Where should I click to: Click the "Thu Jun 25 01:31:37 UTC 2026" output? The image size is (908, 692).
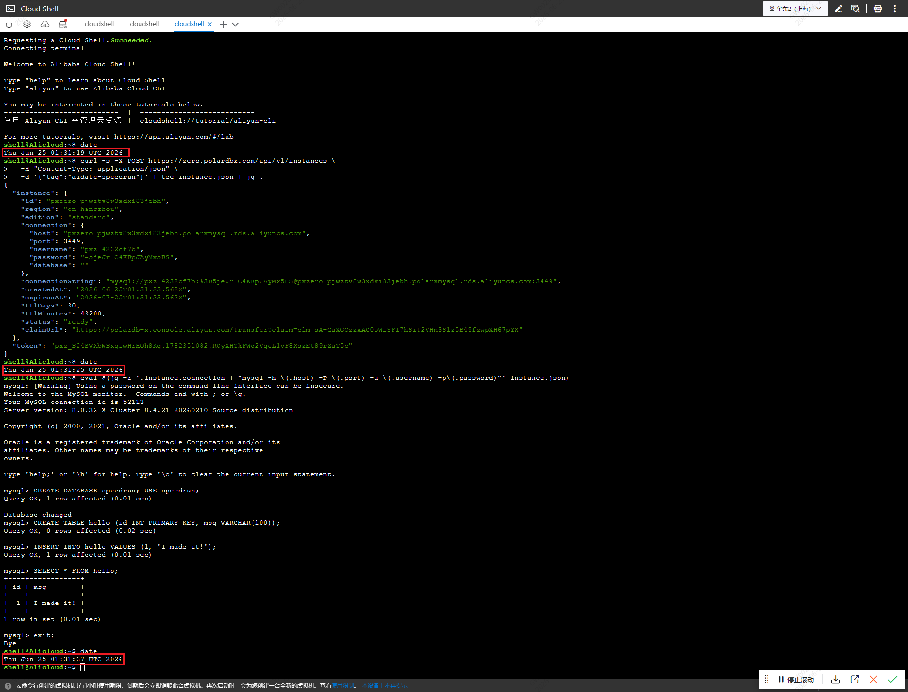(63, 659)
